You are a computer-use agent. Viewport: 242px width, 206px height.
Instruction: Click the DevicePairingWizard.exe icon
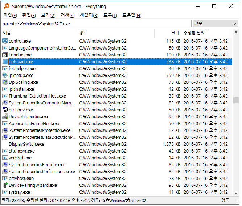[x=5, y=185]
